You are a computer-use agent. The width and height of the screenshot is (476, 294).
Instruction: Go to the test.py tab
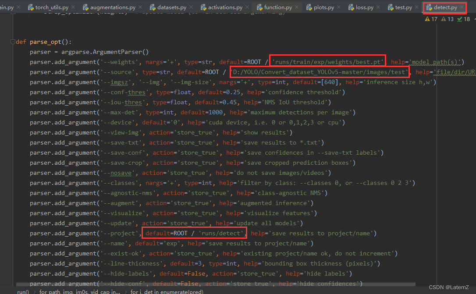pyautogui.click(x=400, y=7)
